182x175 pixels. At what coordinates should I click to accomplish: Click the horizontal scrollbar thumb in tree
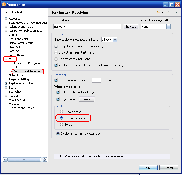(x=24, y=160)
